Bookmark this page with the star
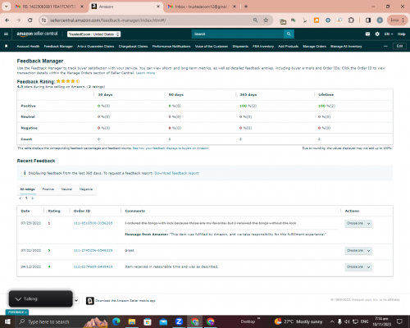The width and height of the screenshot is (410, 328). (266, 20)
